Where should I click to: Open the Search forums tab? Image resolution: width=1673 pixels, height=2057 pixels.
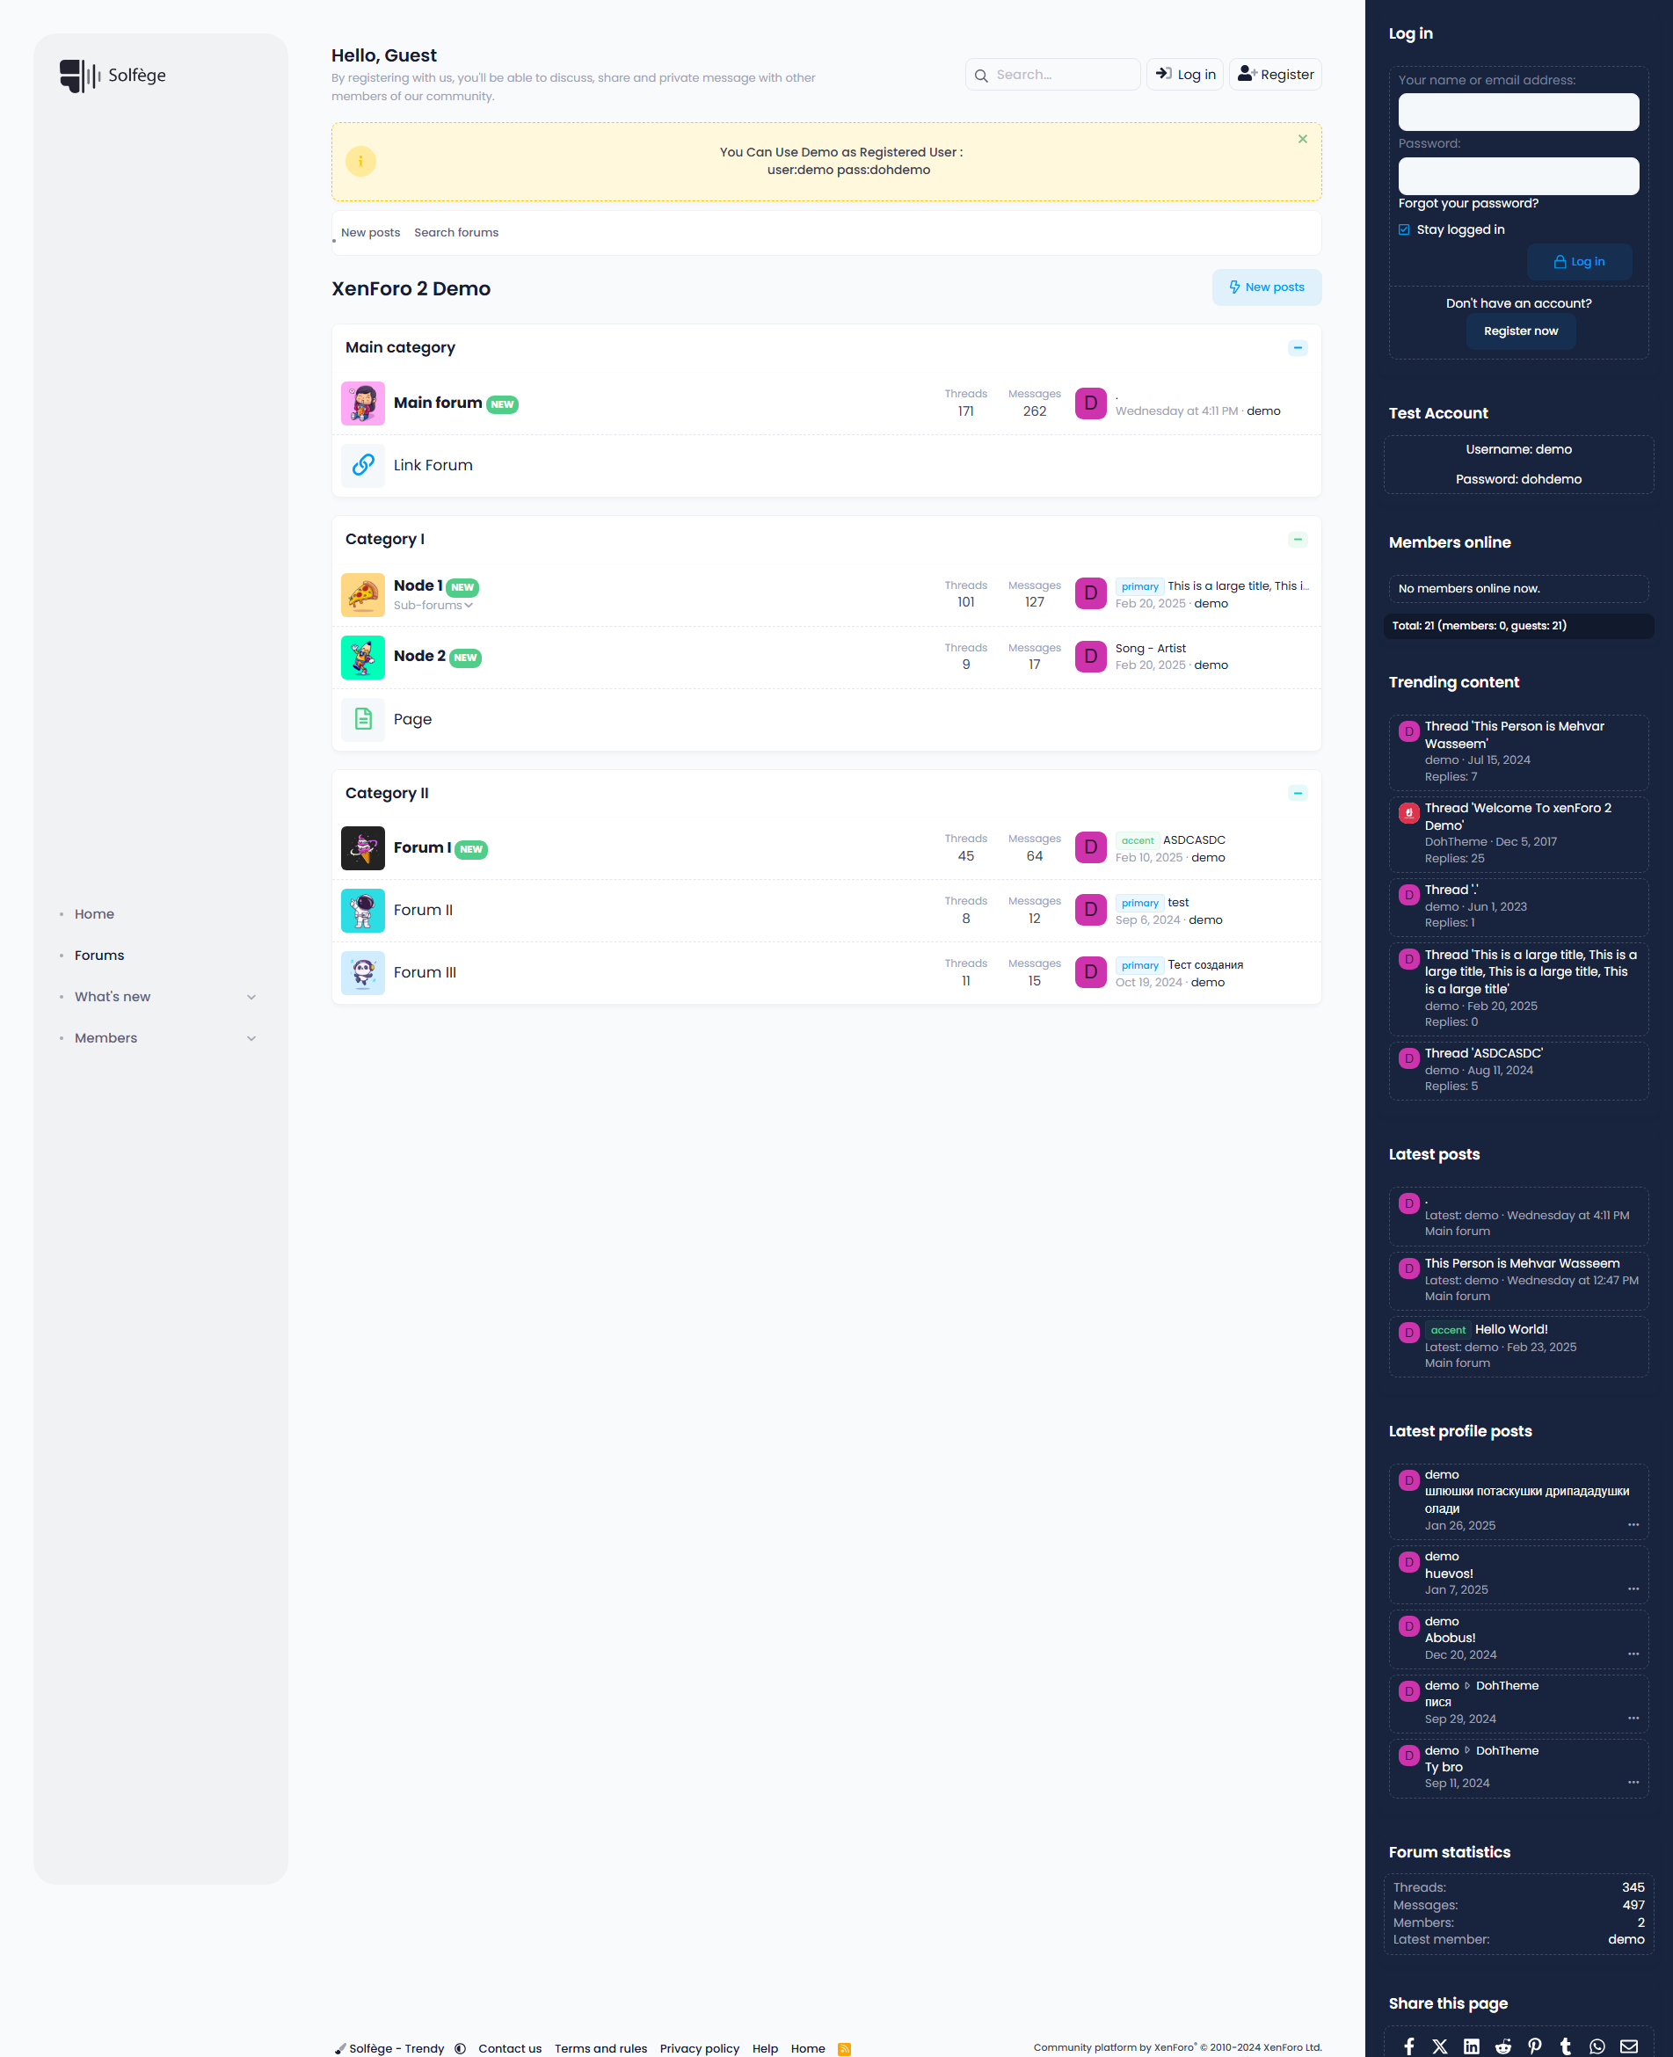tap(456, 233)
